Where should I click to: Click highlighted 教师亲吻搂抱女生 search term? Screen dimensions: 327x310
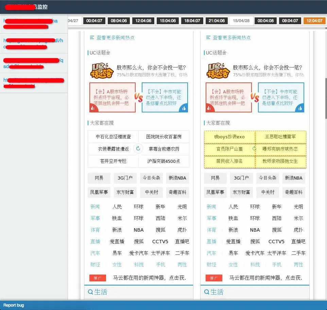tap(280, 161)
